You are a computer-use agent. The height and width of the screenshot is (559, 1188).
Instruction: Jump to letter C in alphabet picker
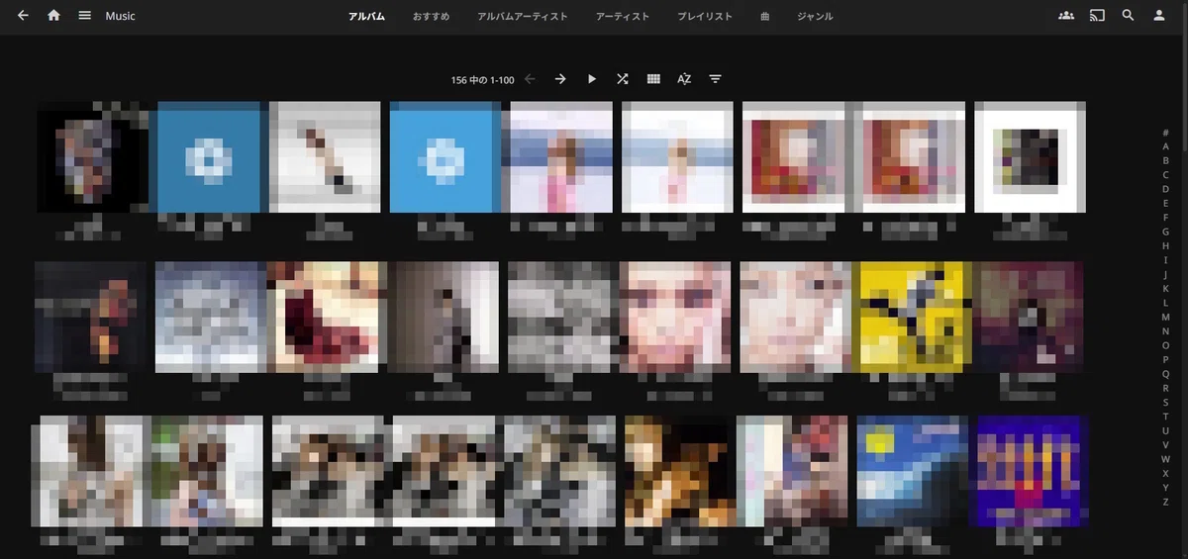(1166, 175)
